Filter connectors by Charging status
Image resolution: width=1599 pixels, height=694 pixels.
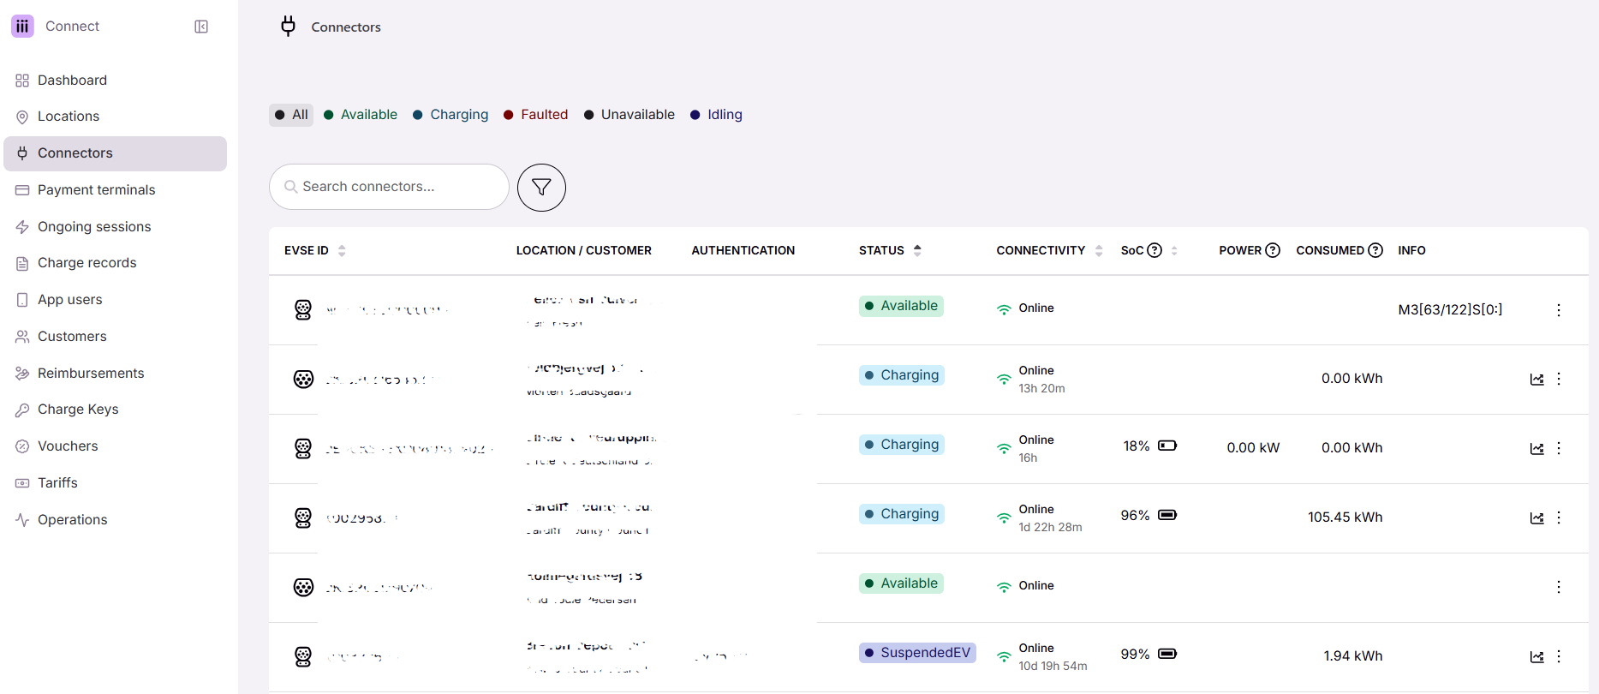click(450, 115)
